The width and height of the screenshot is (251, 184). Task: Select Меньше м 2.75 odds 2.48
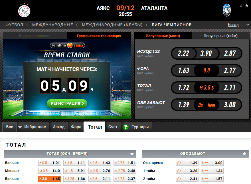[125, 171]
